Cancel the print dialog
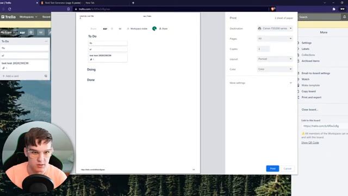348x196 pixels. coord(288,169)
